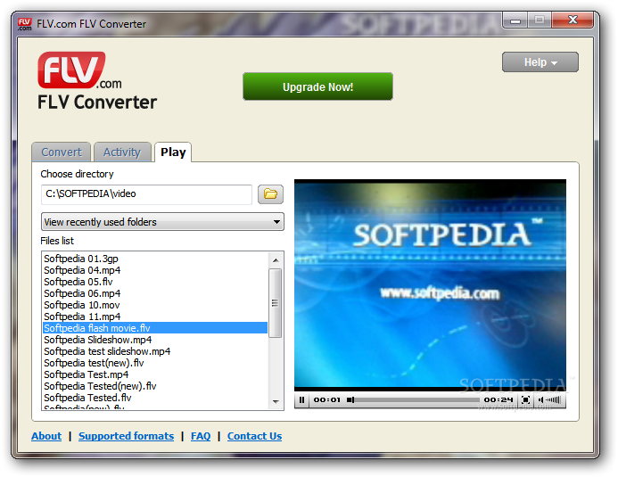Open the Supported formats link

pos(126,436)
